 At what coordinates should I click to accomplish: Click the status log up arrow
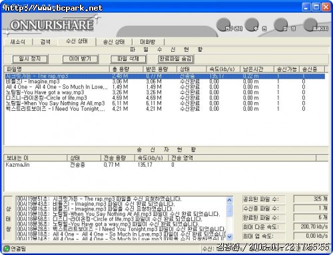(229, 200)
